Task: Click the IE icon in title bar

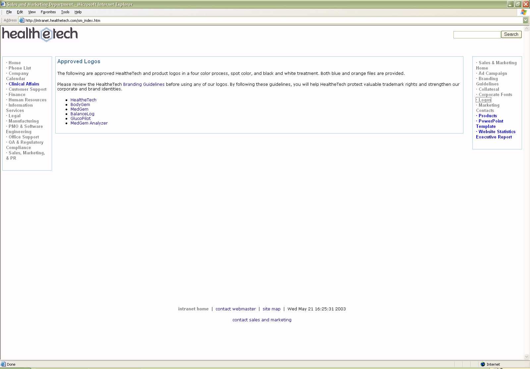Action: tap(3, 4)
